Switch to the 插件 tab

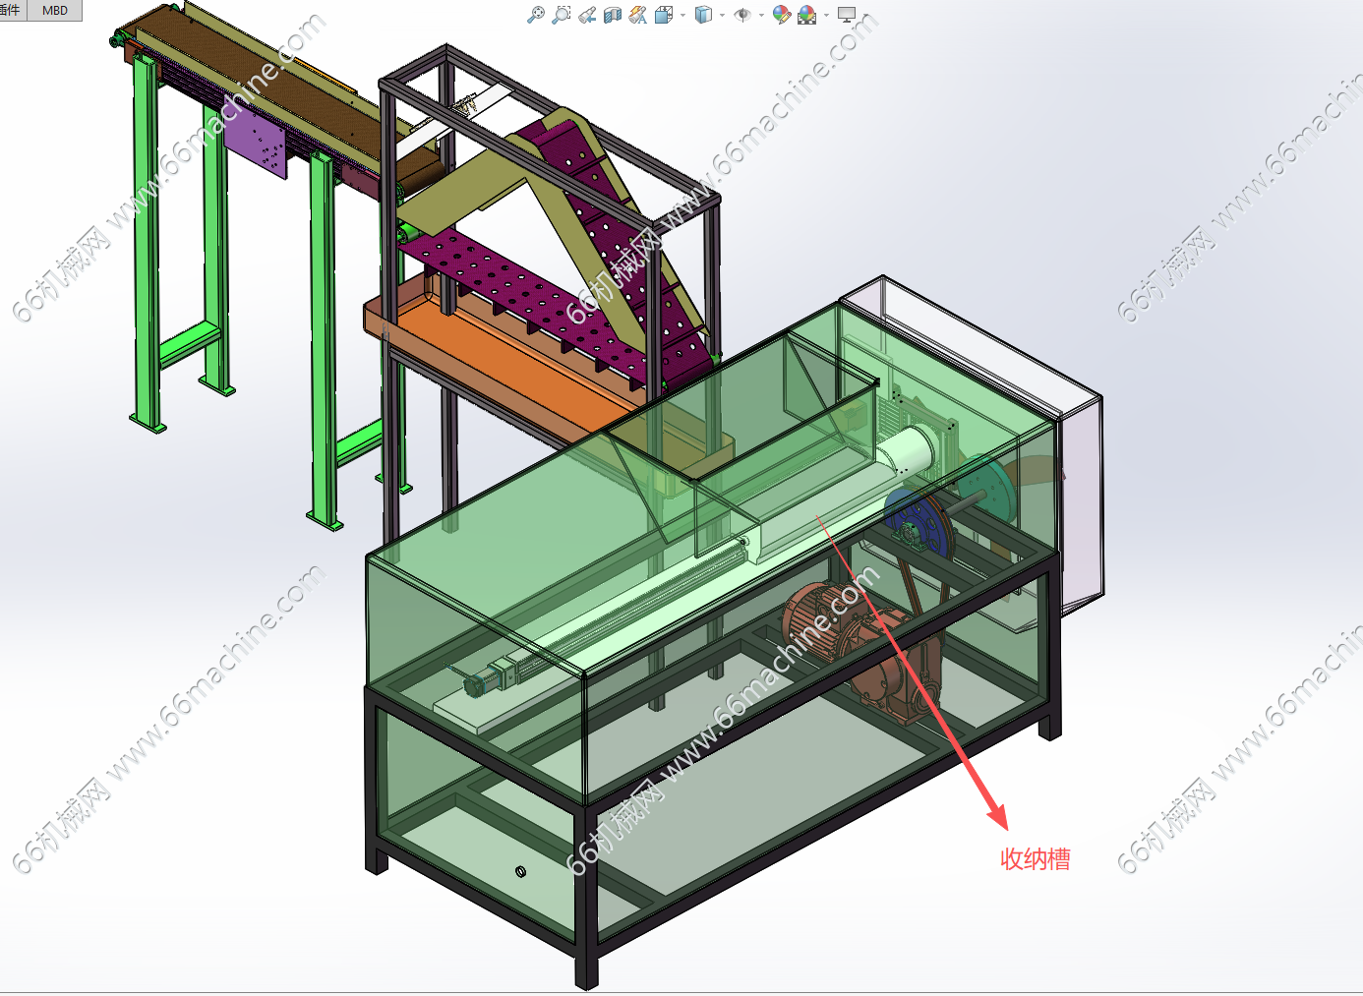point(11,10)
